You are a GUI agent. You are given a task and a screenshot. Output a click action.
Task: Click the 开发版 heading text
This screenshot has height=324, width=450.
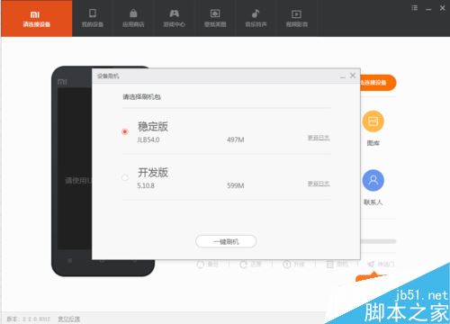coord(153,172)
